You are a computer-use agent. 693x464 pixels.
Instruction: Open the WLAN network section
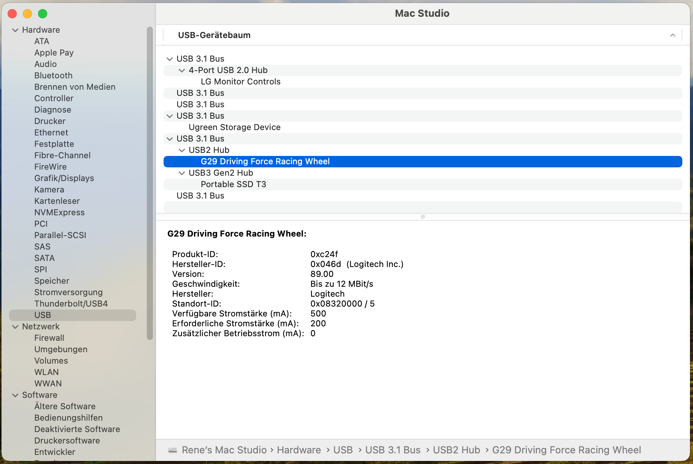[x=46, y=372]
